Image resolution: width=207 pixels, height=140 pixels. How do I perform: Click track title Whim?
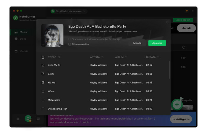[x=51, y=91]
